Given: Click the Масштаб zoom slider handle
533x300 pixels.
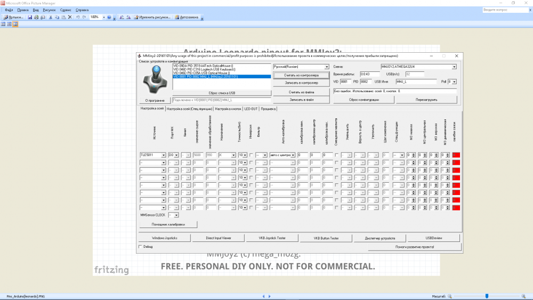Looking at the screenshot, I should pos(487,296).
